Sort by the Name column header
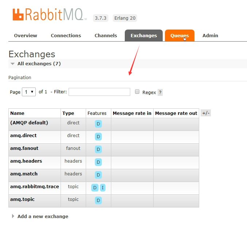247x225 pixels. click(x=17, y=113)
